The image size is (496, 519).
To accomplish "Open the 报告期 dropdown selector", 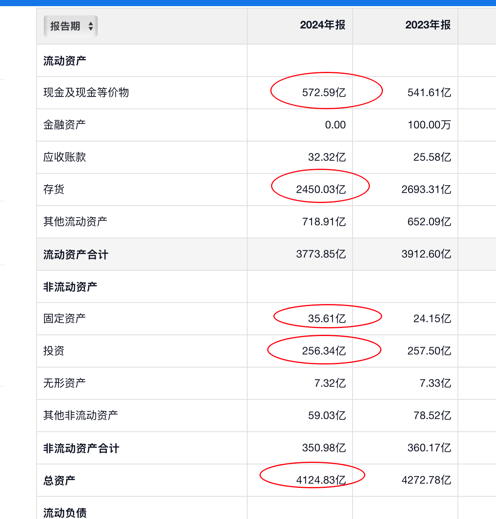I will (x=71, y=26).
